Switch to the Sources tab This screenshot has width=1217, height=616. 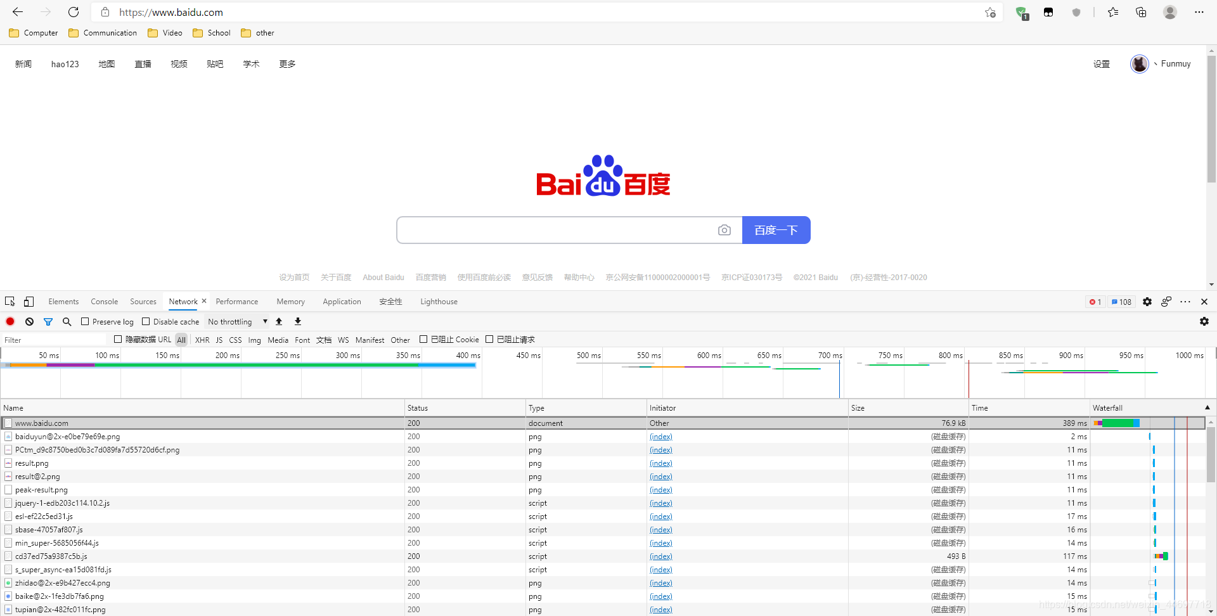(x=143, y=302)
